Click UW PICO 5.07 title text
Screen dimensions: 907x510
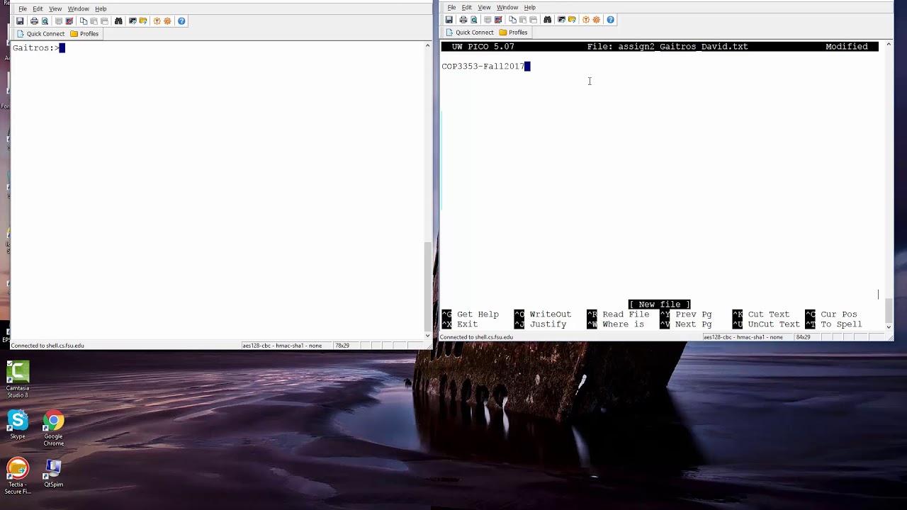[483, 47]
